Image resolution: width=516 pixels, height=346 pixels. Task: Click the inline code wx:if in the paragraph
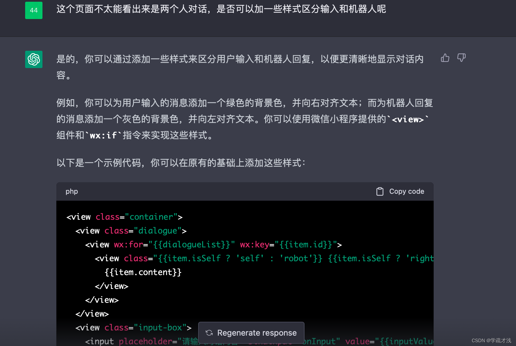tap(103, 135)
